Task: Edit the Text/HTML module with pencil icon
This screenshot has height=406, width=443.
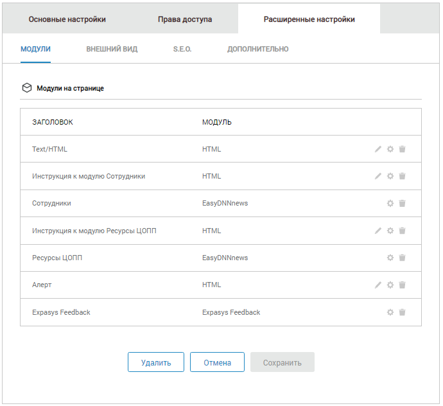Action: coord(378,149)
